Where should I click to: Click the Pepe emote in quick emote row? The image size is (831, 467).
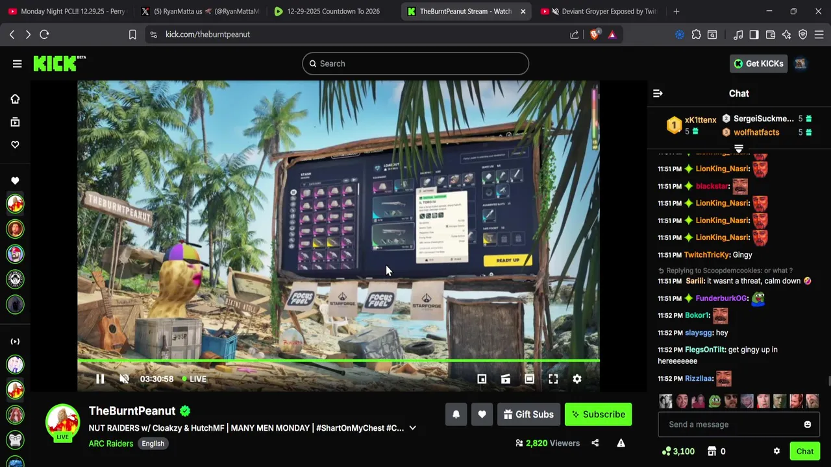[715, 401]
